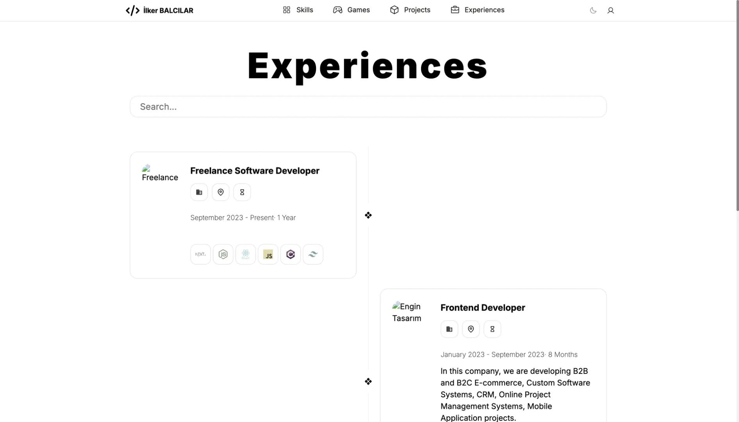The image size is (739, 422).
Task: Open the site logo on top left
Action: coord(159,10)
